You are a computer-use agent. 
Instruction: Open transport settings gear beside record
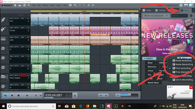[x=41, y=96]
